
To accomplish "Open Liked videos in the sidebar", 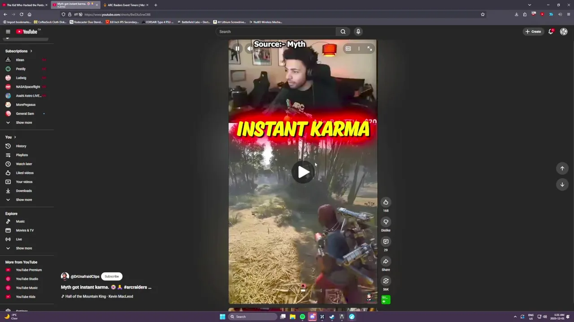I will coord(25,173).
